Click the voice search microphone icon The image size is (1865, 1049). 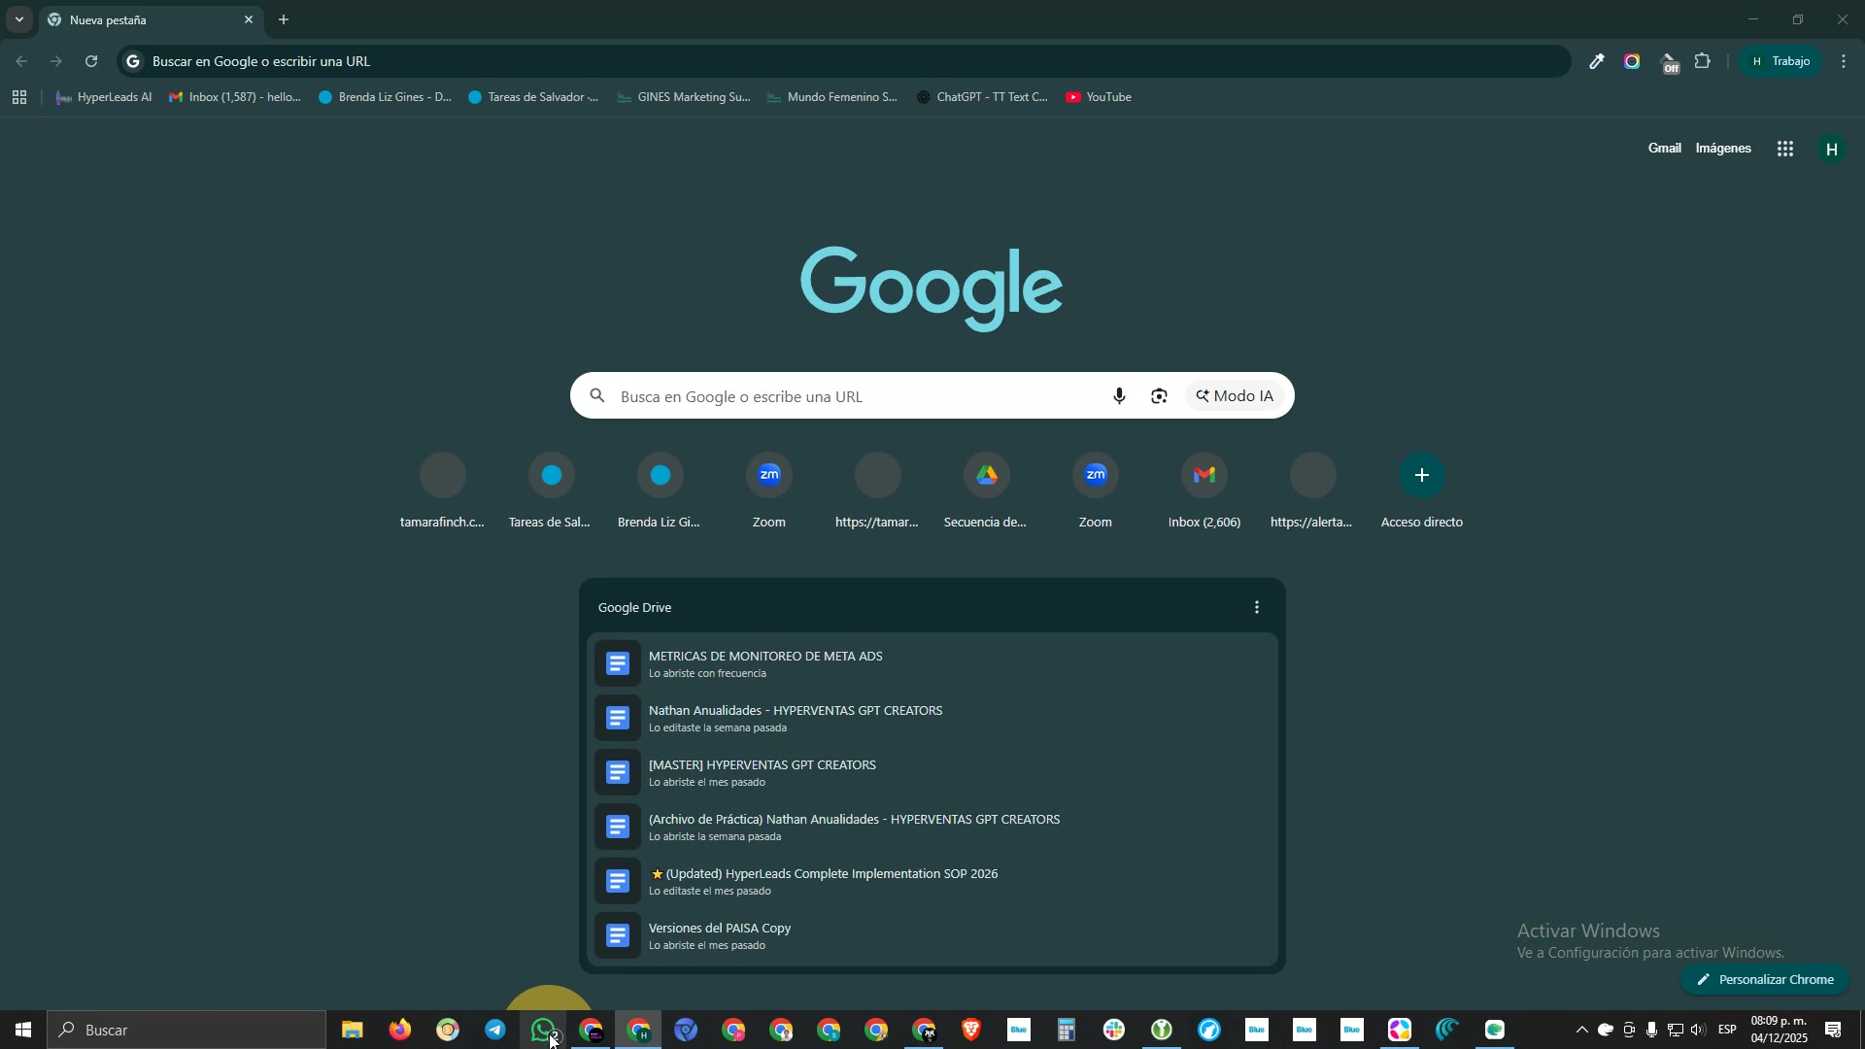pyautogui.click(x=1119, y=396)
